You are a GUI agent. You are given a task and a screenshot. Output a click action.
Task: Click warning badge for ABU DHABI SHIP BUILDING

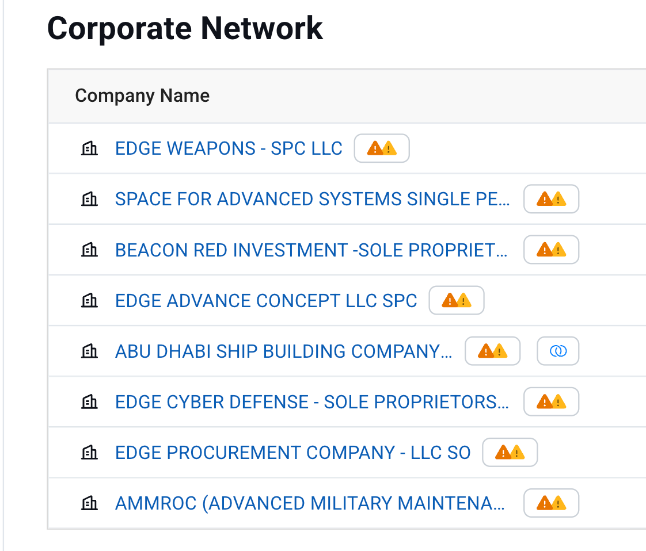(492, 351)
